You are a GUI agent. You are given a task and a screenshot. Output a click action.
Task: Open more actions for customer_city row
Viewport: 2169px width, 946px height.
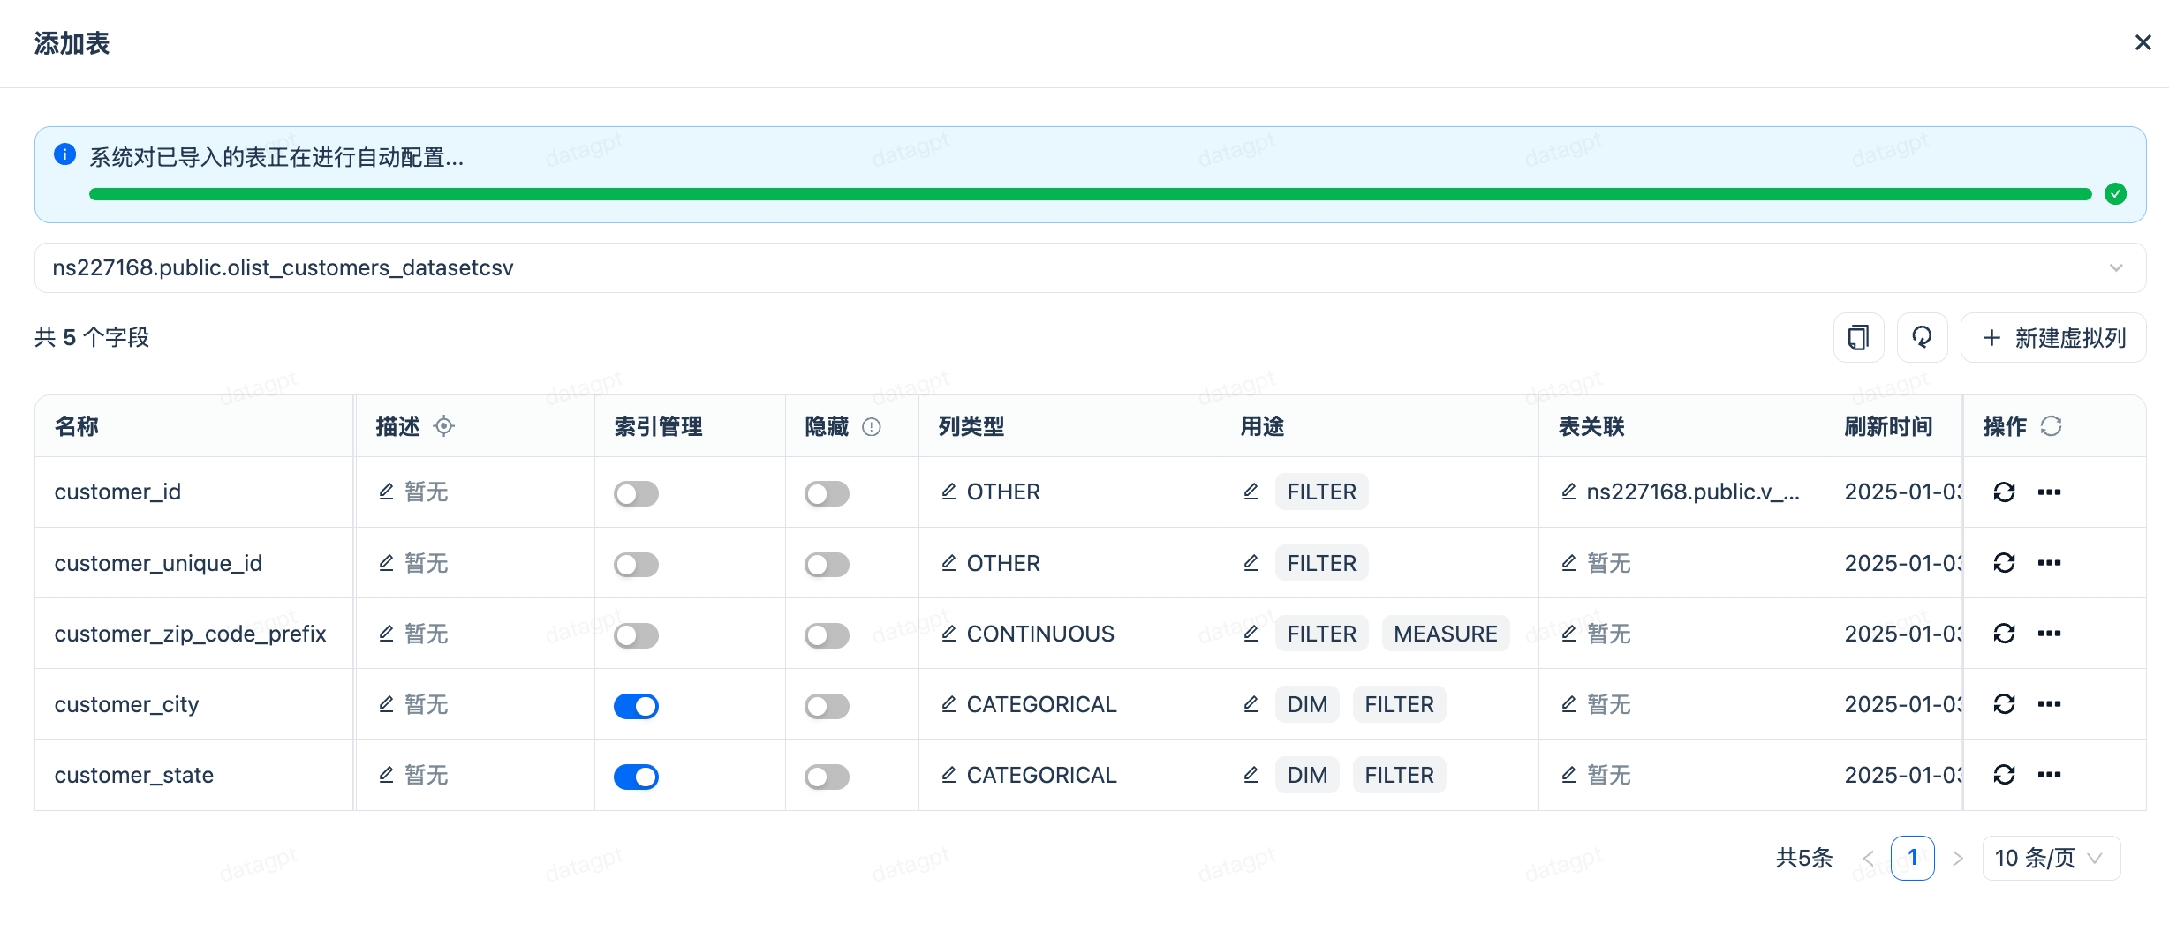pos(2049,703)
